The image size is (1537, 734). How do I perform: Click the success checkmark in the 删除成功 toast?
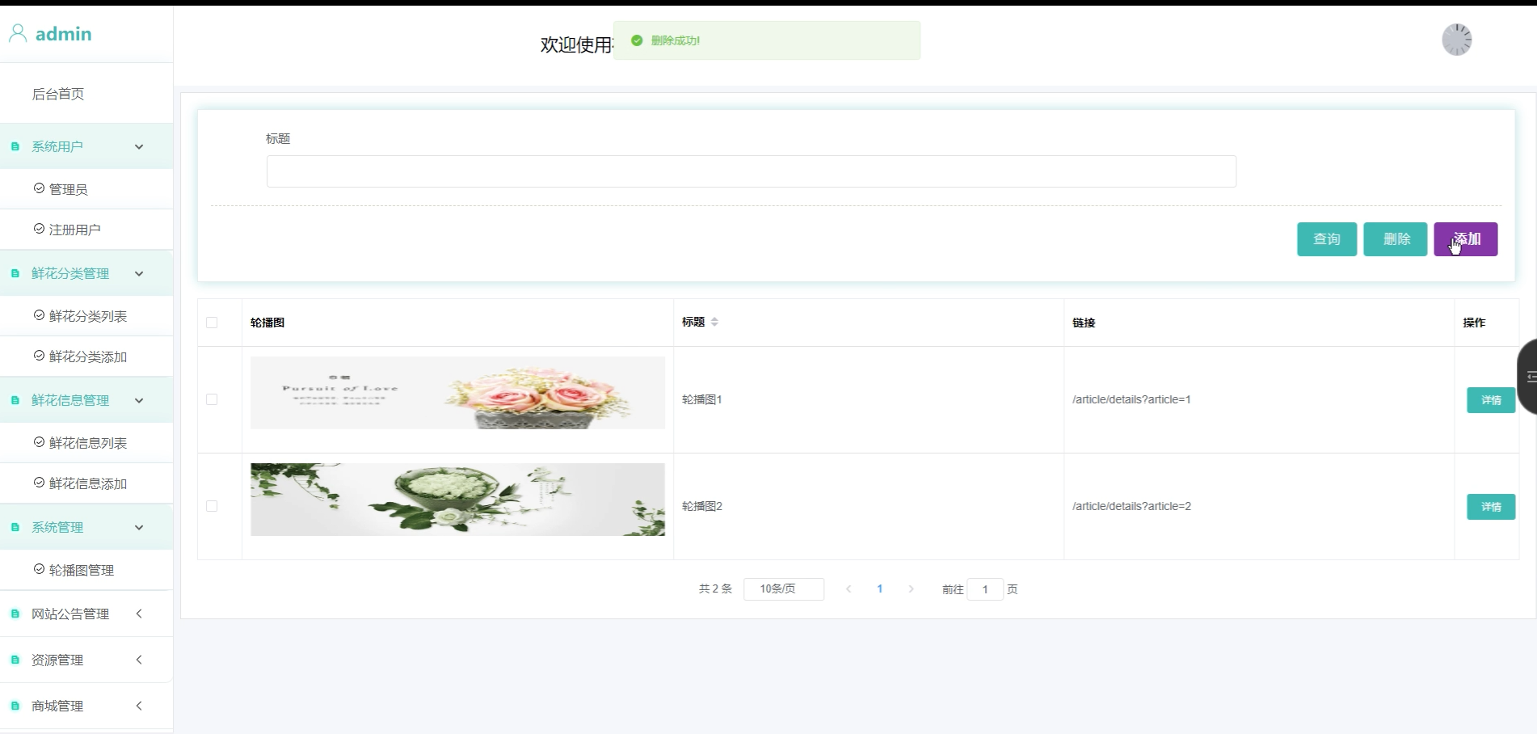(637, 40)
